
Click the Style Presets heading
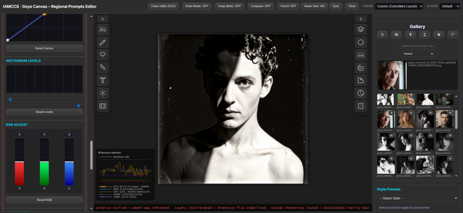(388, 189)
